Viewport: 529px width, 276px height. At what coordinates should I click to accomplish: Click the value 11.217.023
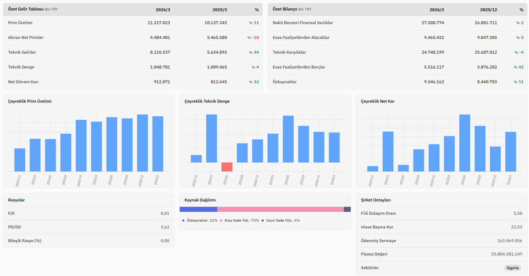point(159,22)
